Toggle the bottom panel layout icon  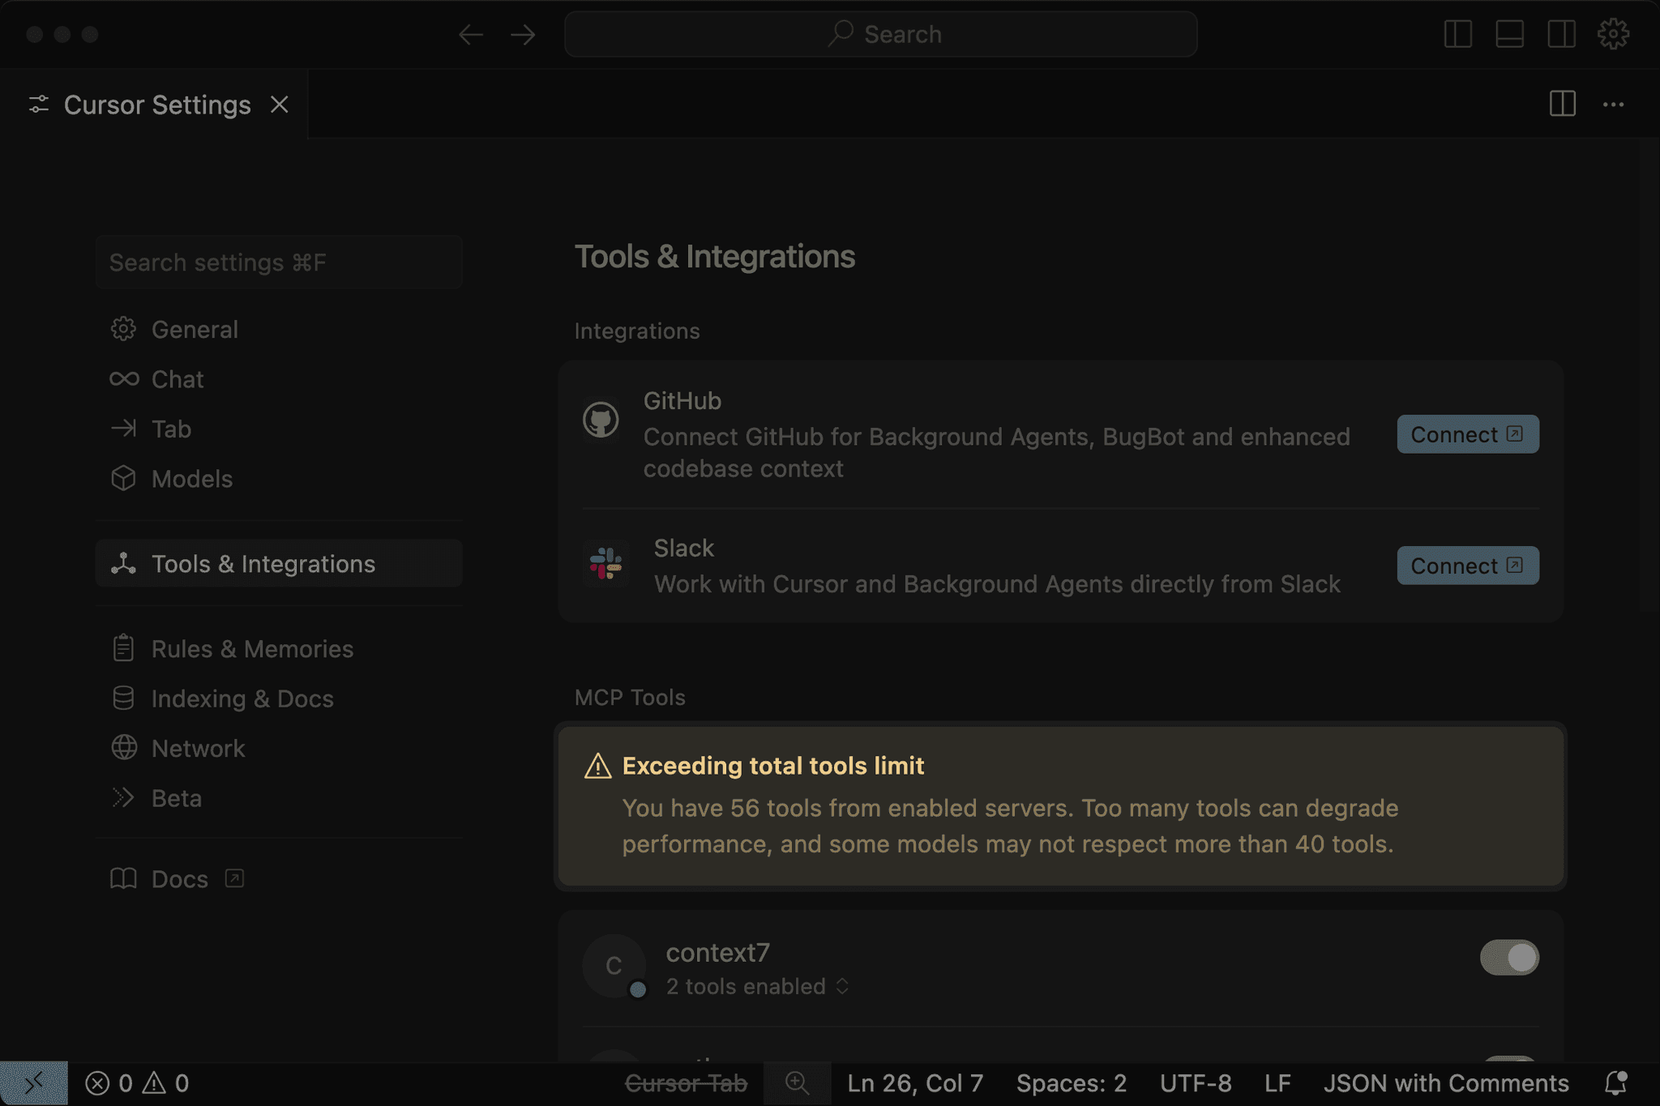(1509, 34)
